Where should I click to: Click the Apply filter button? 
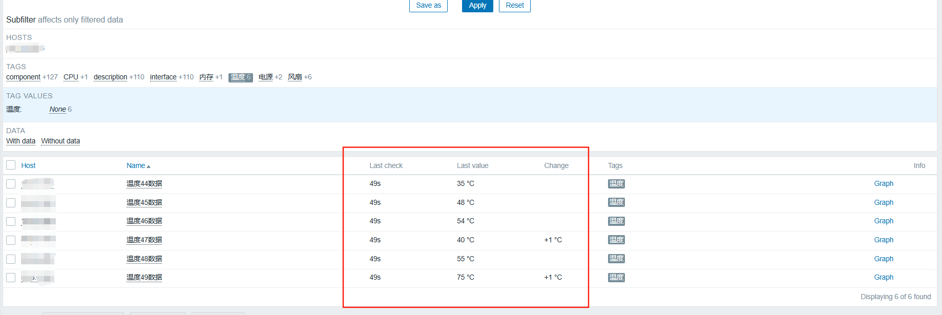(x=477, y=6)
